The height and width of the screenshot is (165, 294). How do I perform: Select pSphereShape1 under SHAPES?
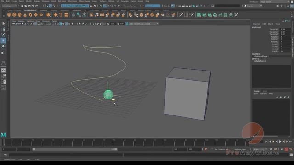(x=261, y=56)
